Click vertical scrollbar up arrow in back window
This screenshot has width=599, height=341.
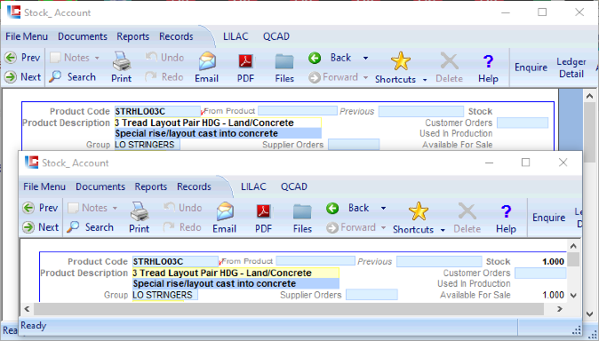(589, 96)
